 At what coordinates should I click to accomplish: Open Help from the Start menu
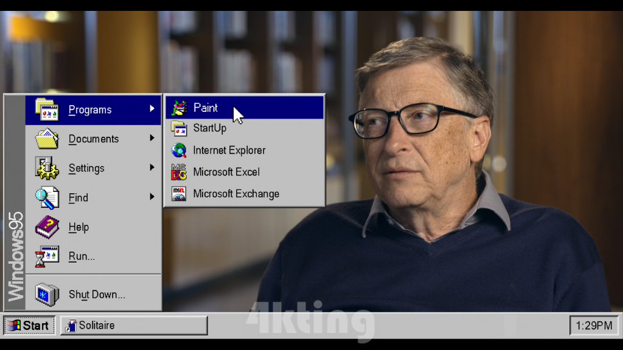[x=93, y=227]
